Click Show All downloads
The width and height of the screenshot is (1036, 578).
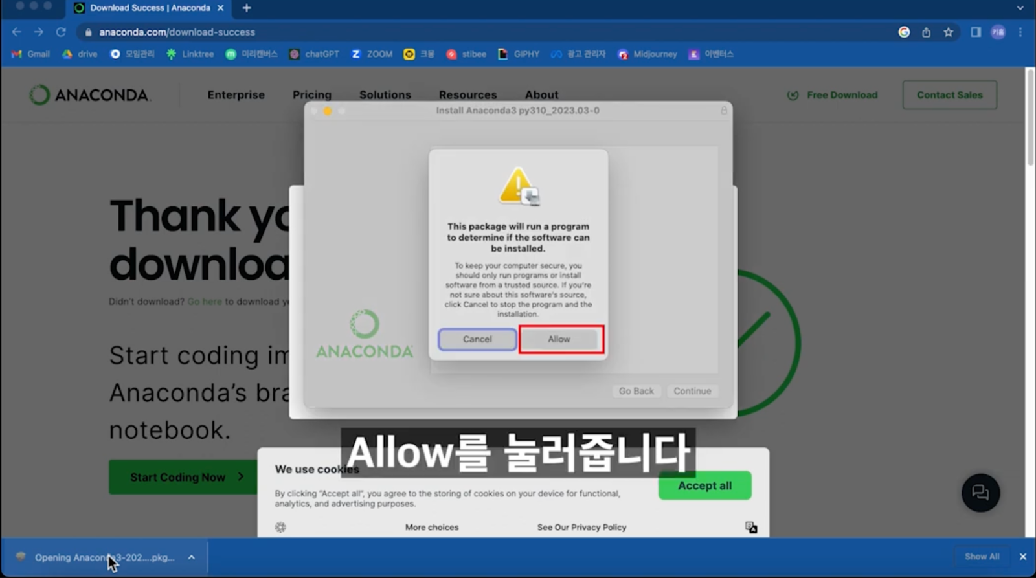click(982, 557)
